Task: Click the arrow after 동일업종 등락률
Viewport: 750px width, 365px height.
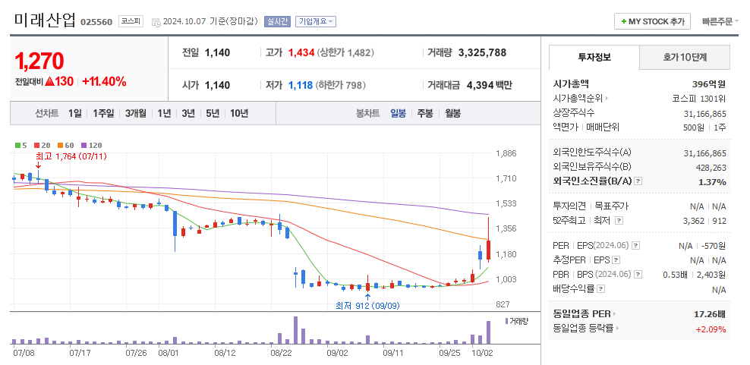Action: coord(617,329)
